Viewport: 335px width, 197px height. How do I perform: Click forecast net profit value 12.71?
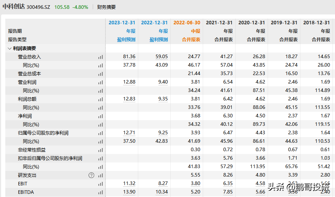click(x=129, y=133)
